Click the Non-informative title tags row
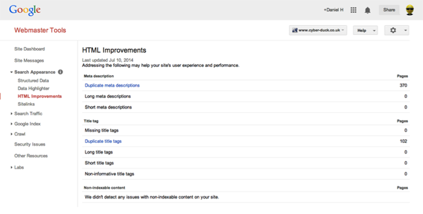Image resolution: width=423 pixels, height=214 pixels. (246, 174)
